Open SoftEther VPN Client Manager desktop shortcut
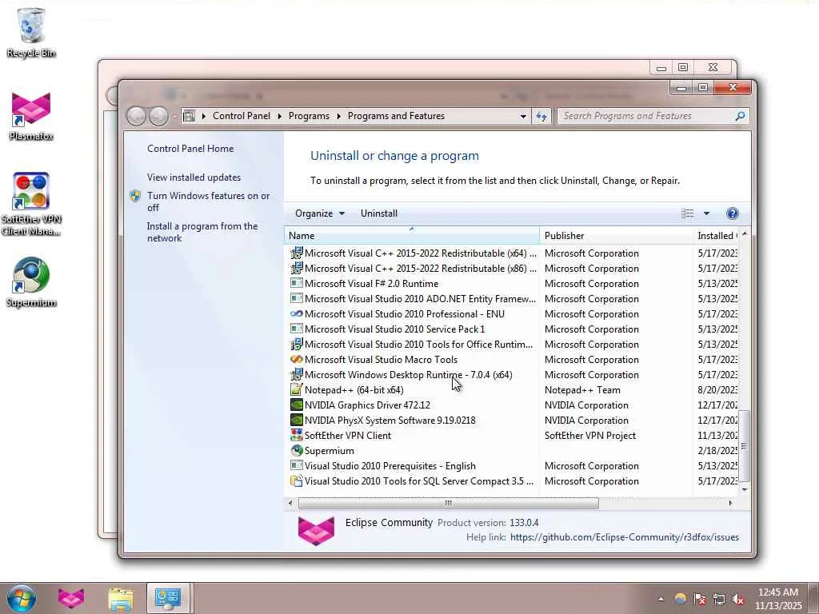The height and width of the screenshot is (614, 819). 31,204
